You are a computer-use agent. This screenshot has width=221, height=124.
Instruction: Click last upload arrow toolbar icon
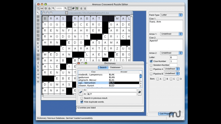click(x=85, y=8)
